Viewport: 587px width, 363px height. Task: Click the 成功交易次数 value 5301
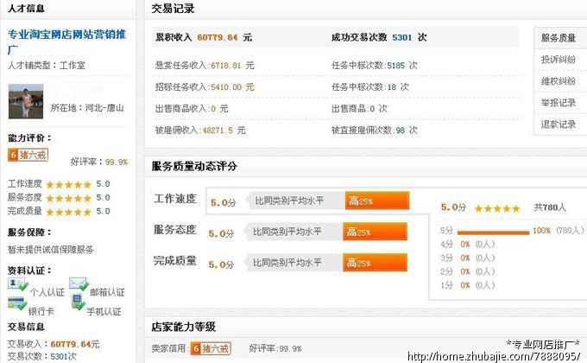click(x=401, y=37)
